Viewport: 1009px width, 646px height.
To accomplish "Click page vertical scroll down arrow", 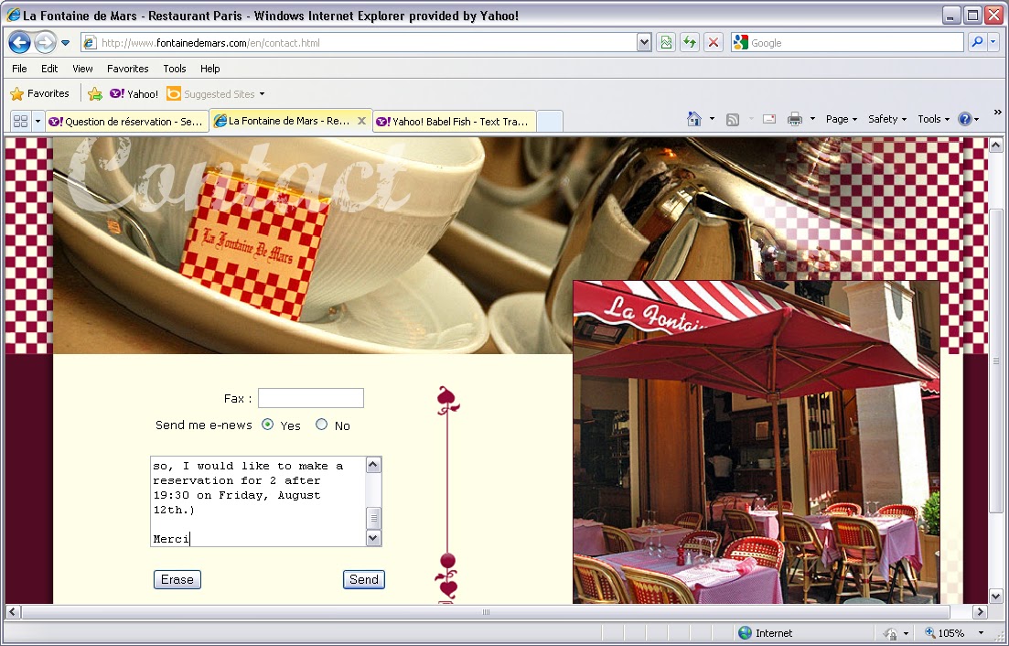I will click(995, 596).
